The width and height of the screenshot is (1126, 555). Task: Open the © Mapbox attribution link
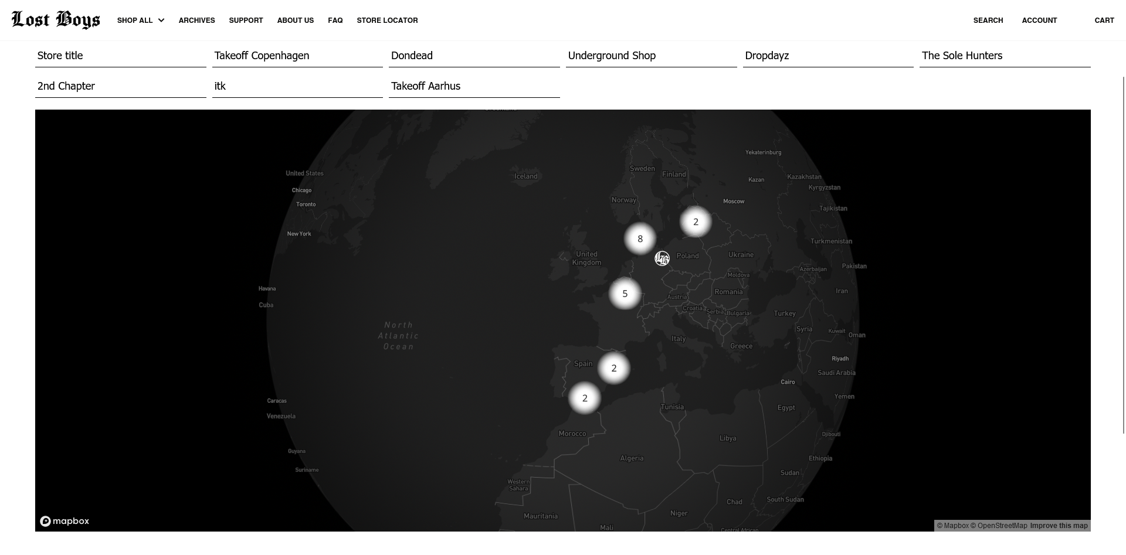[x=952, y=526]
